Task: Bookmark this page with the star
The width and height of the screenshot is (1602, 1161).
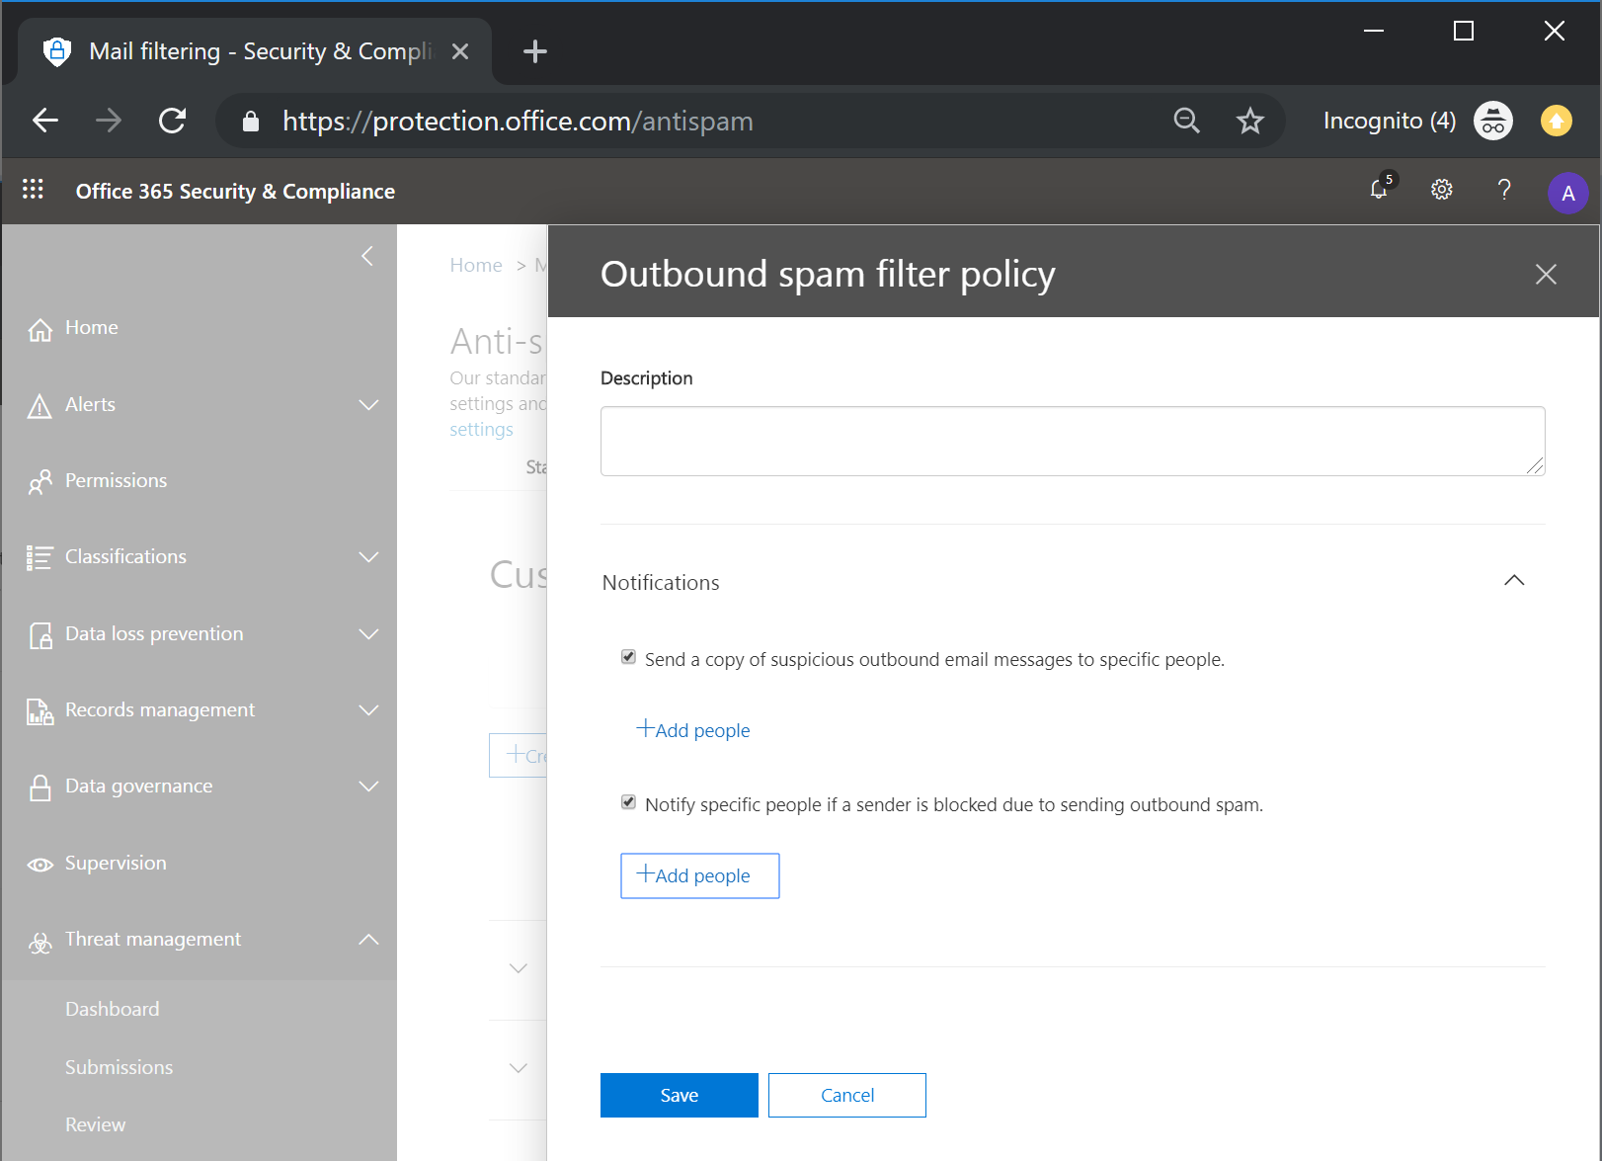Action: tap(1250, 121)
